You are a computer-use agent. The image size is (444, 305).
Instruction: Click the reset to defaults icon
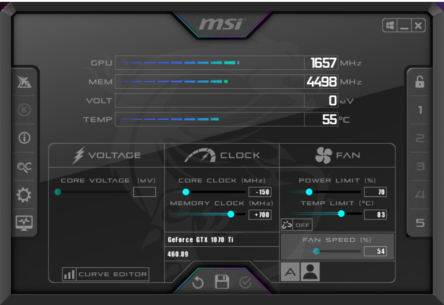(x=197, y=282)
